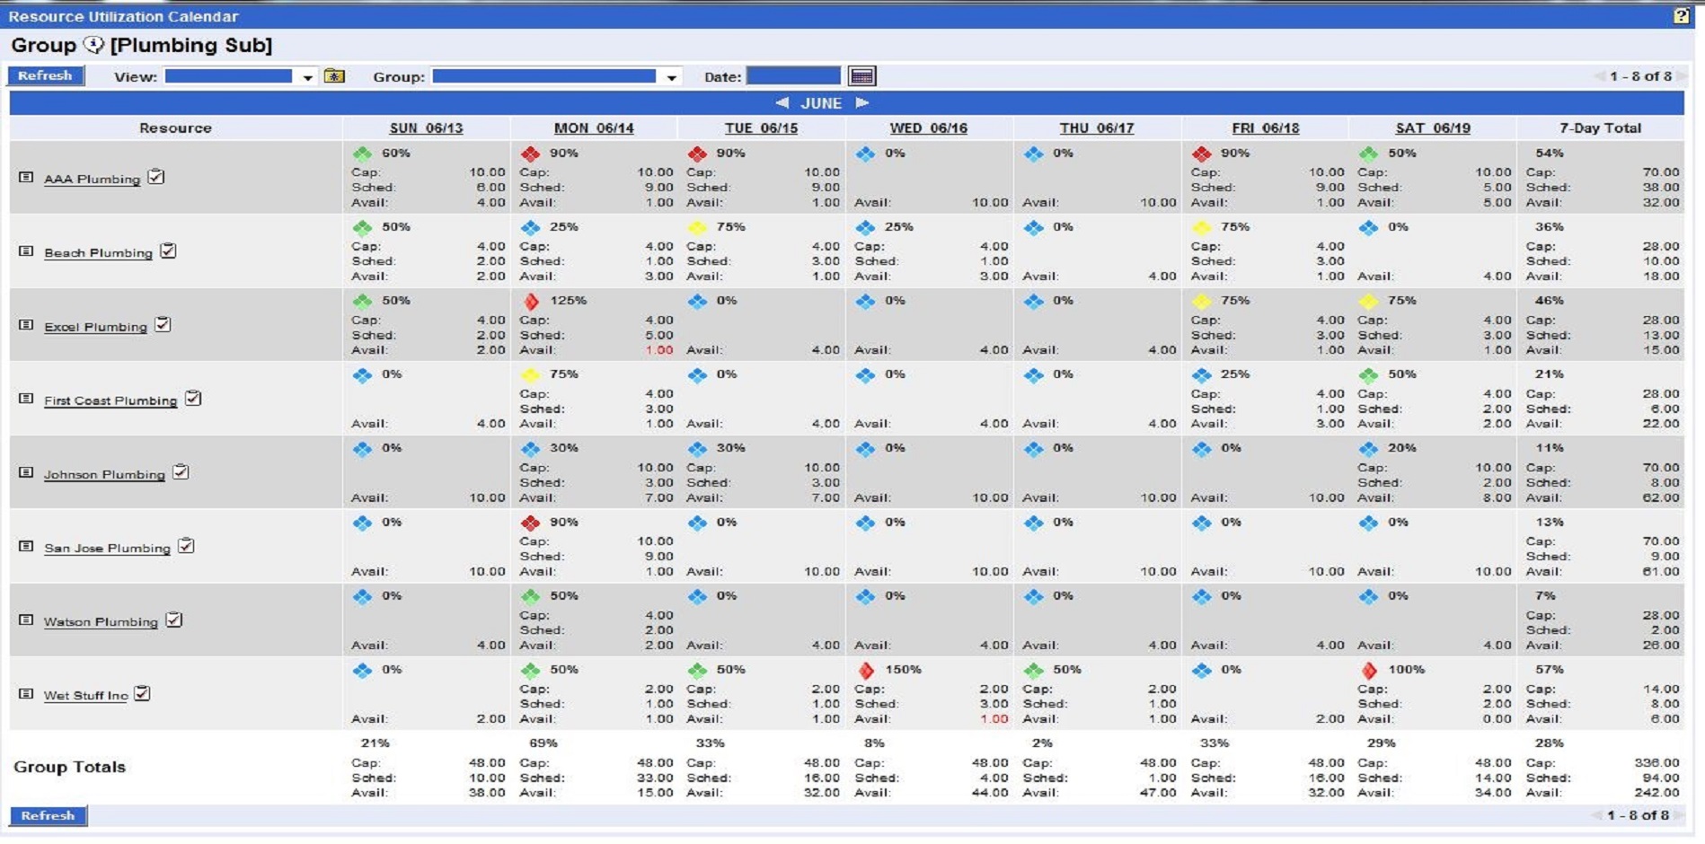Screen dimensions: 1705x844
Task: Toggle the Wet Stuff Inc checkbox
Action: click(142, 693)
